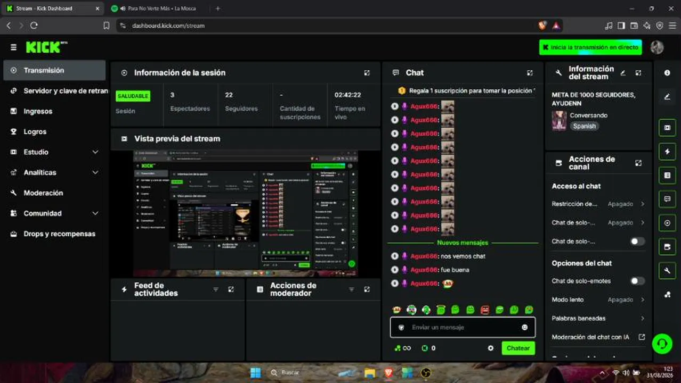Open Moderación in the sidebar

(54, 193)
